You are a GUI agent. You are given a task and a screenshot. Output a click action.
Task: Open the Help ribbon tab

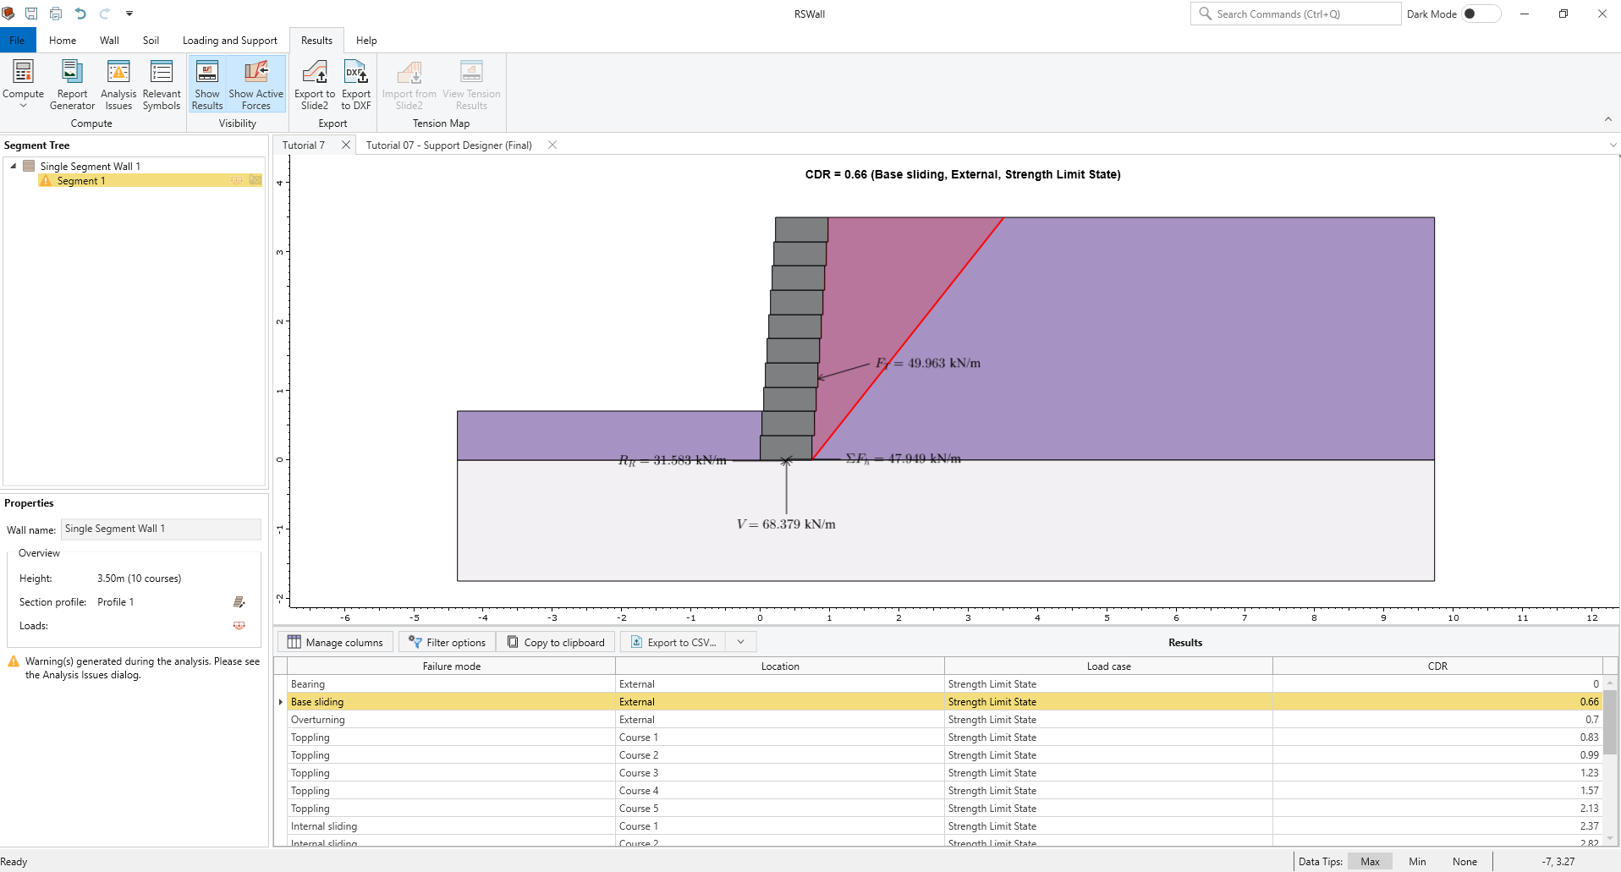click(x=366, y=40)
